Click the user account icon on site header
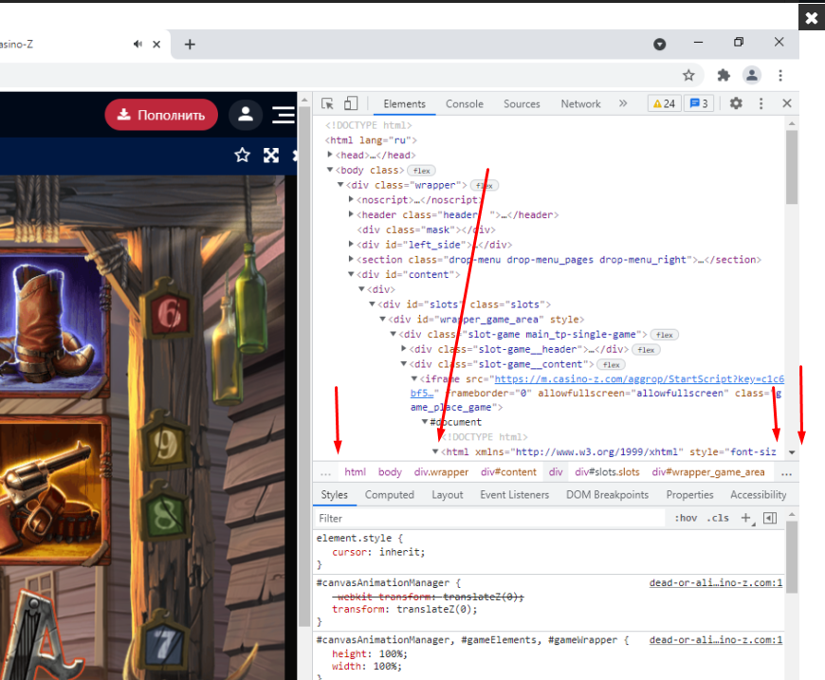The height and width of the screenshot is (680, 825). tap(245, 115)
